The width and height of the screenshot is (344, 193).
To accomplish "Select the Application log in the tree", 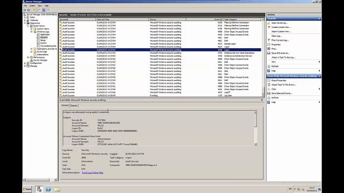I will [45, 34].
